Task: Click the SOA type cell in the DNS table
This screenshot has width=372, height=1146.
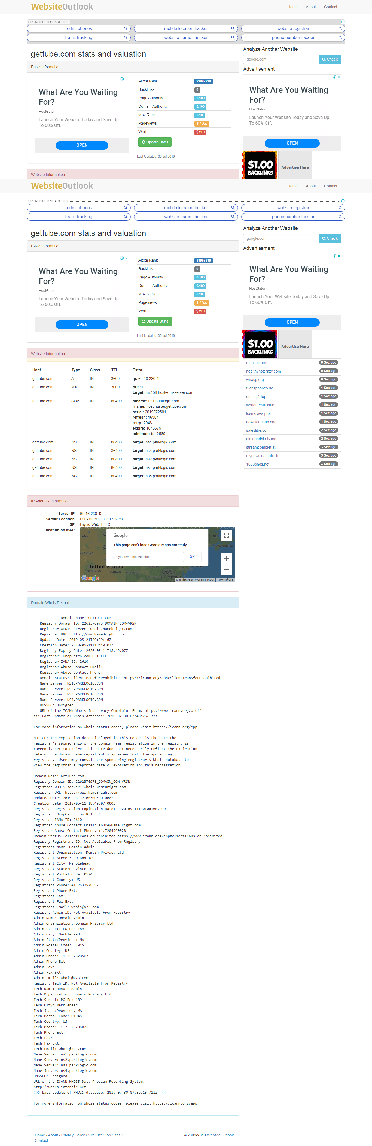Action: (75, 401)
